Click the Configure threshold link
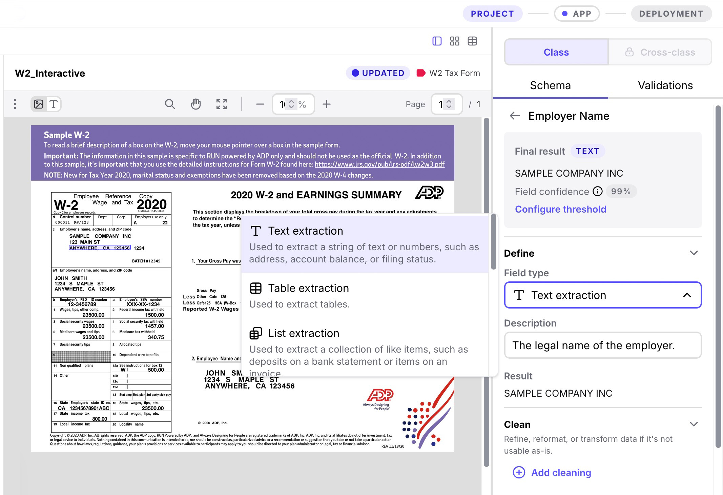Viewport: 723px width, 495px height. pyautogui.click(x=560, y=209)
